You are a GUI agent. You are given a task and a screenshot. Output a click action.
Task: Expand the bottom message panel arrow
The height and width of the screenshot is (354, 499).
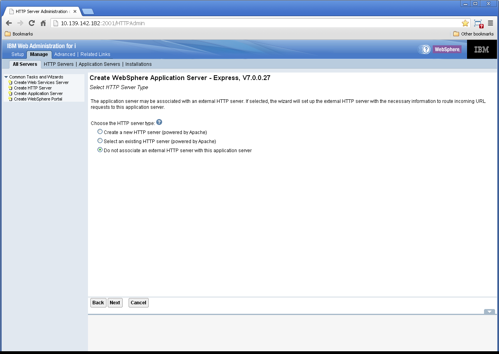pyautogui.click(x=490, y=311)
